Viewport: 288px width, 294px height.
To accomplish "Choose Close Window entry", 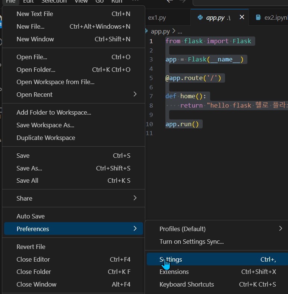I will pyautogui.click(x=73, y=284).
